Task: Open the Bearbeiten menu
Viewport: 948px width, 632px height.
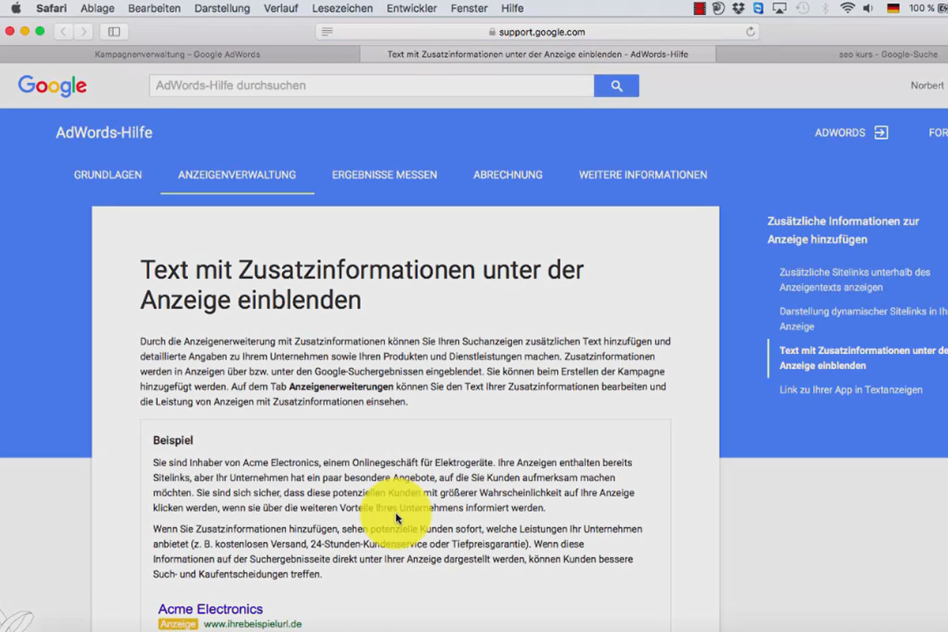Action: click(x=154, y=9)
